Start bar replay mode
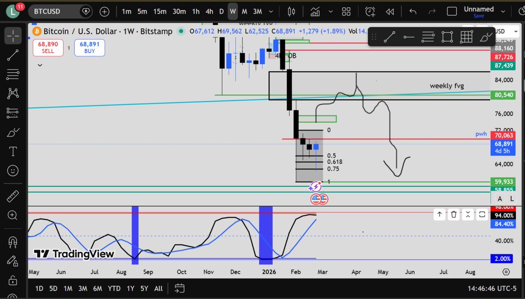The width and height of the screenshot is (525, 299). point(390,11)
